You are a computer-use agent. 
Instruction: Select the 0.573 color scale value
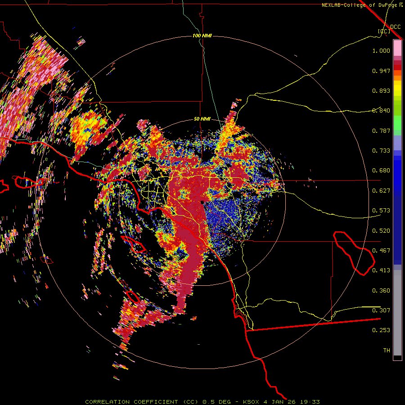tap(381, 211)
